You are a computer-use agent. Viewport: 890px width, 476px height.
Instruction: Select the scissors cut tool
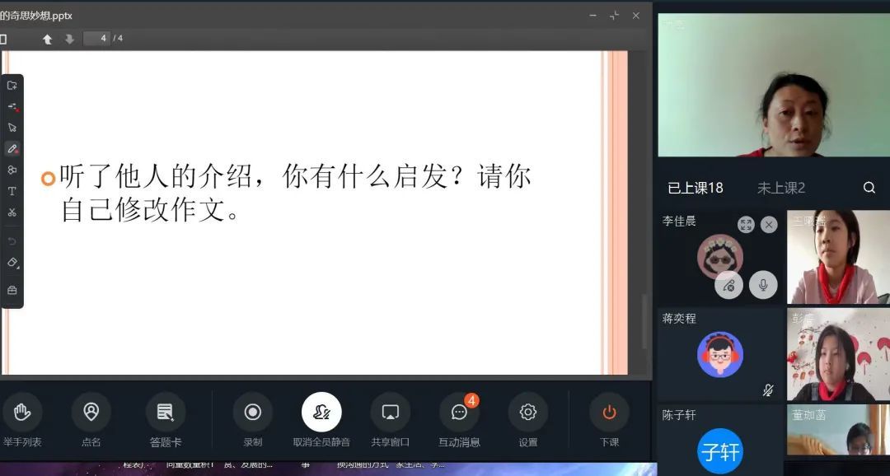pos(12,212)
